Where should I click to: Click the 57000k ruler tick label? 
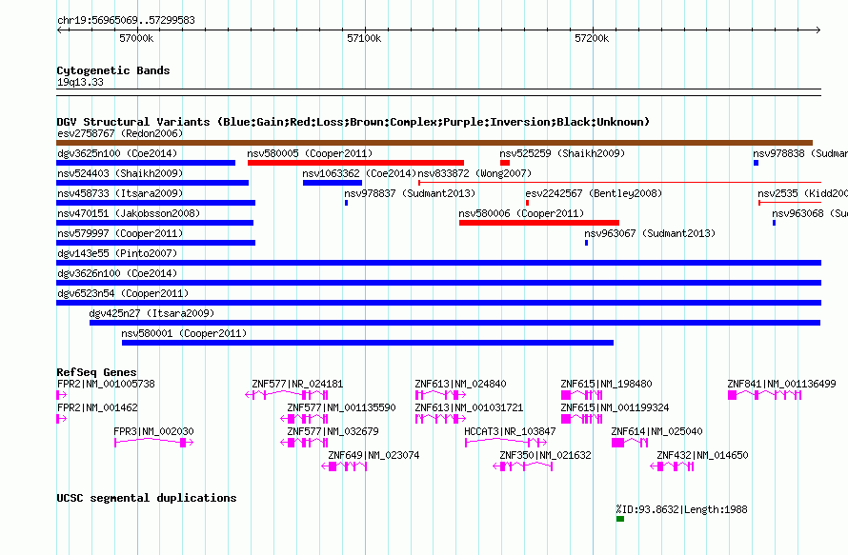pos(136,38)
